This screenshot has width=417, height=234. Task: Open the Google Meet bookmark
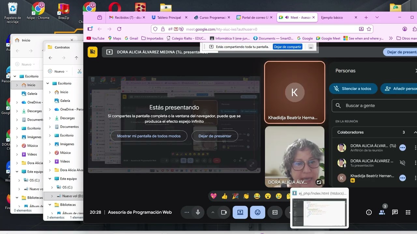click(x=328, y=38)
